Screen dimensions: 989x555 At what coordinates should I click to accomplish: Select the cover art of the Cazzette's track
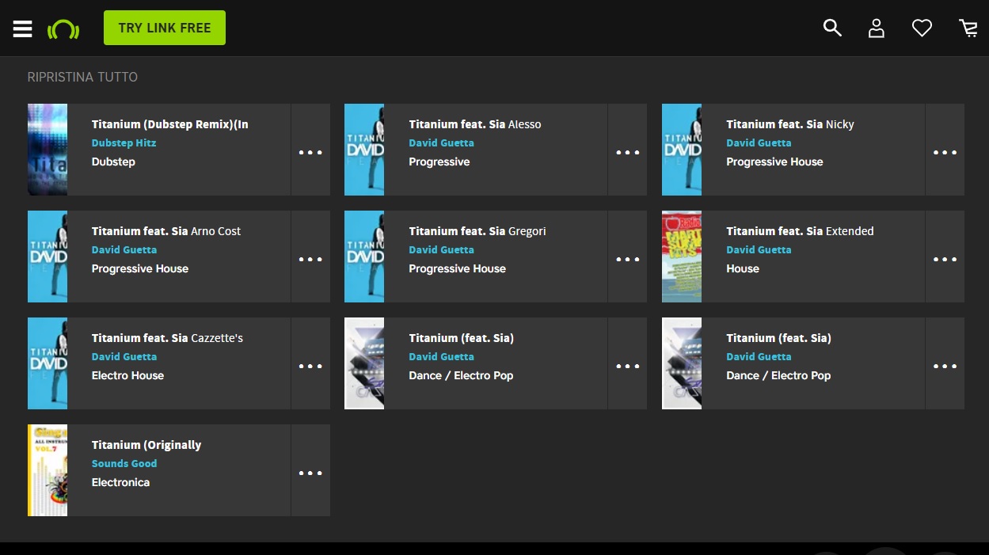click(48, 363)
